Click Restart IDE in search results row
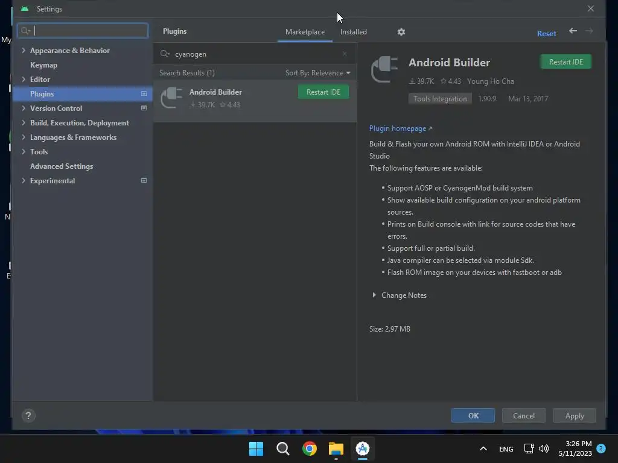This screenshot has height=463, width=618. click(x=323, y=92)
